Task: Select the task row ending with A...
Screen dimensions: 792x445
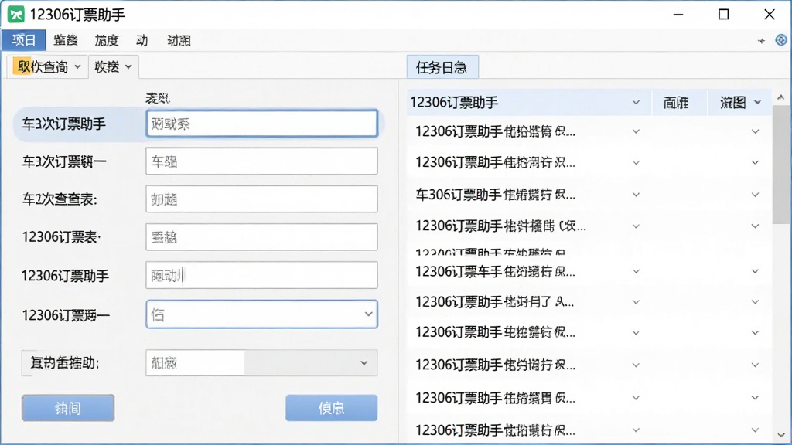Action: [589, 302]
